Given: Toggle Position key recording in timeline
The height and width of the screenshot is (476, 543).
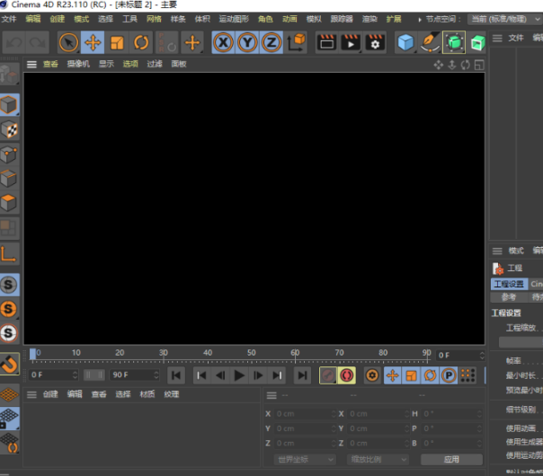Looking at the screenshot, I should (393, 375).
